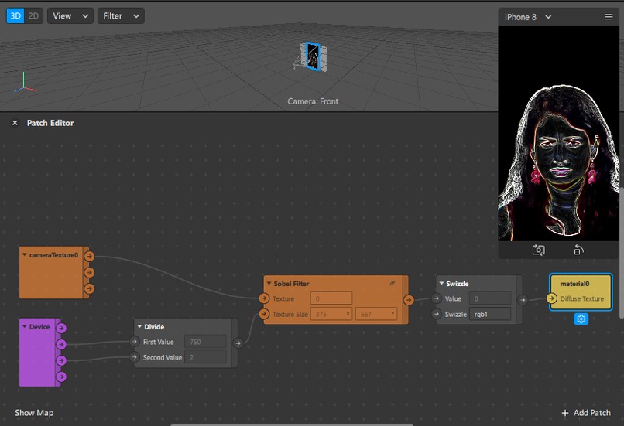Click the XYZ axis gizmo in viewport
The image size is (624, 426).
[25, 83]
